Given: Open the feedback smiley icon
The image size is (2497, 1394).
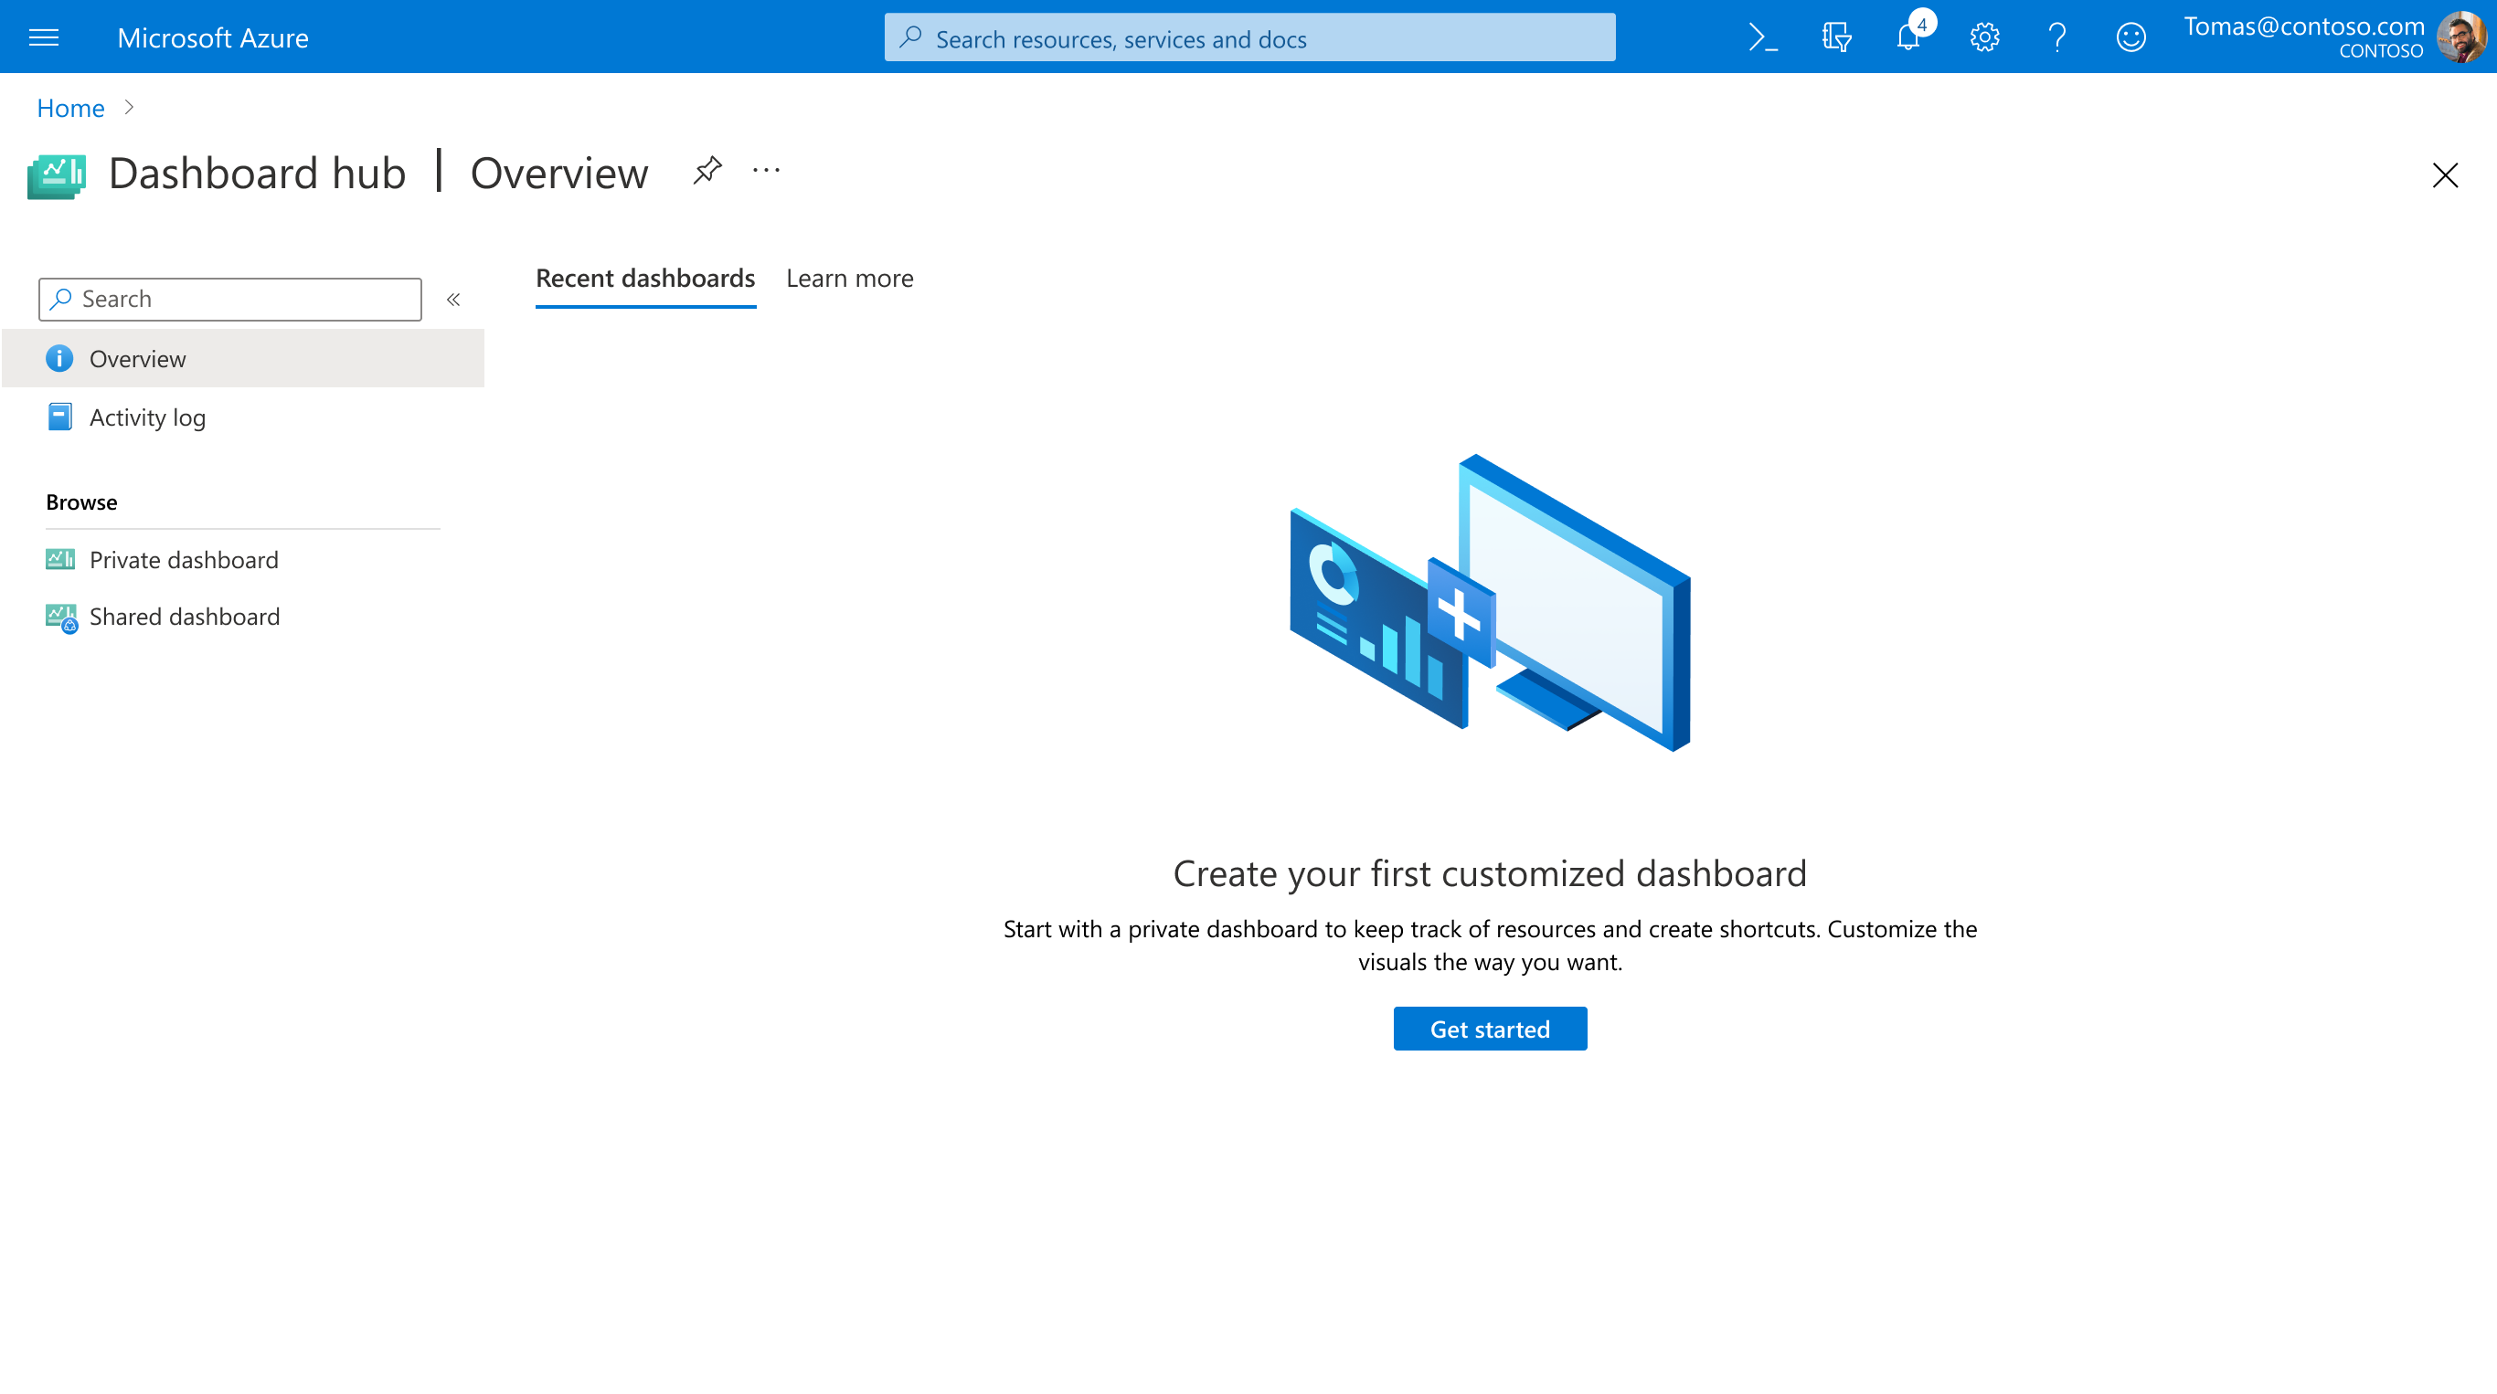Looking at the screenshot, I should point(2130,37).
